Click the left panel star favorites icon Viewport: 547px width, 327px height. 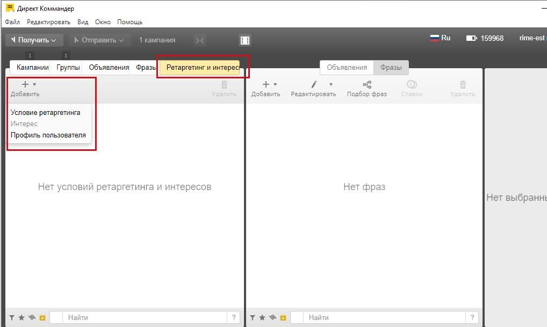click(21, 317)
